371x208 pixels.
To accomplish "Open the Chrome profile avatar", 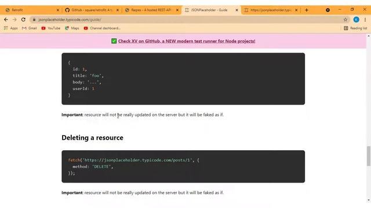I will pos(356,20).
